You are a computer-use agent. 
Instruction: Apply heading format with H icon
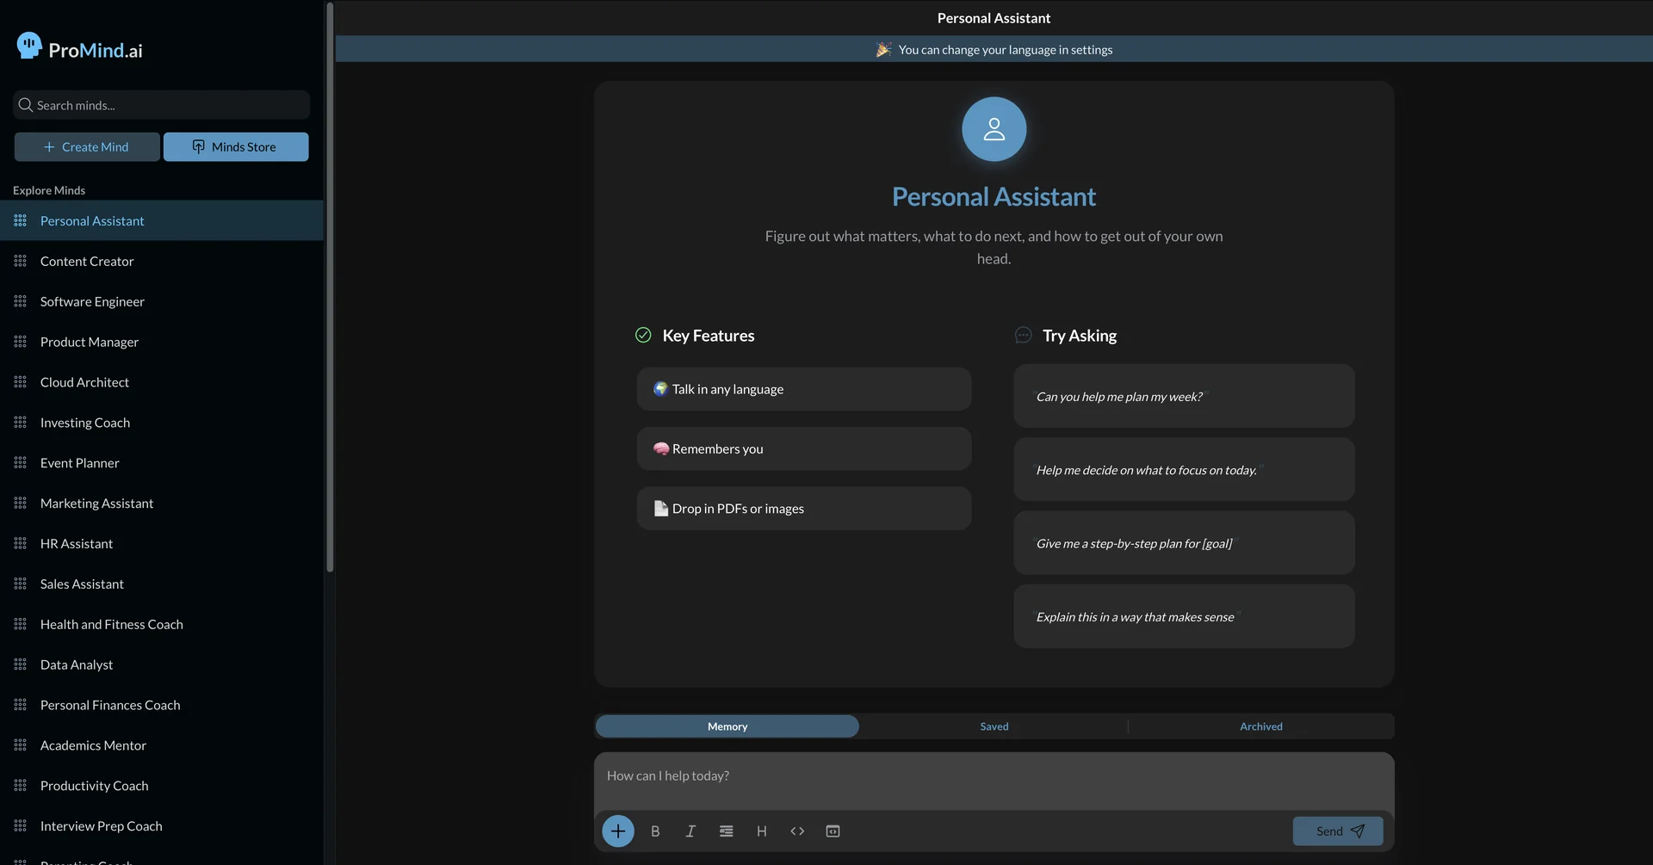point(762,831)
